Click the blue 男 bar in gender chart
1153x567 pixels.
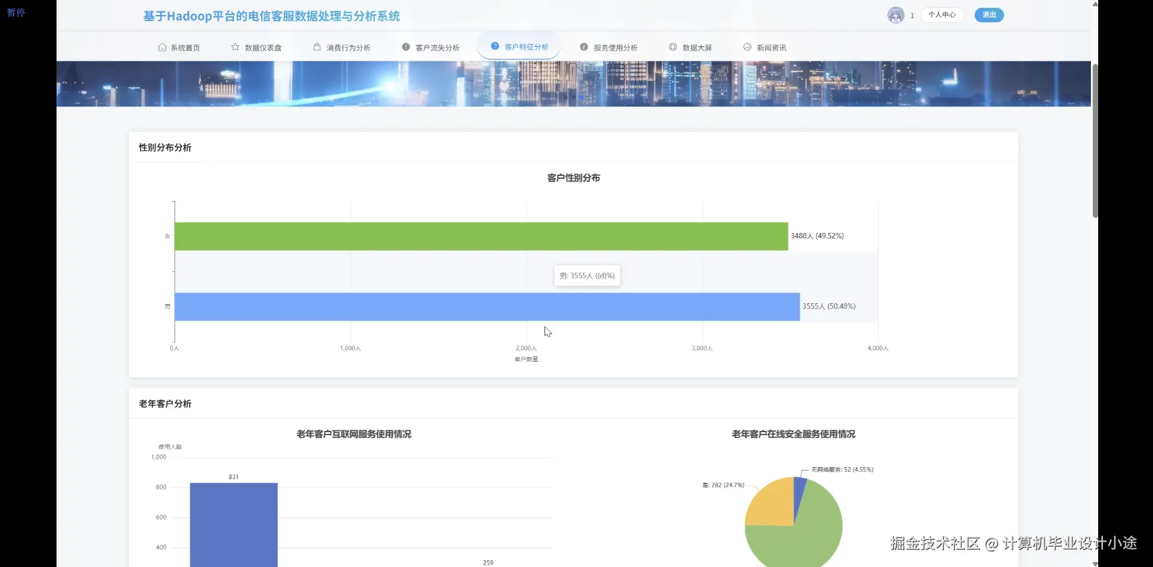point(487,306)
